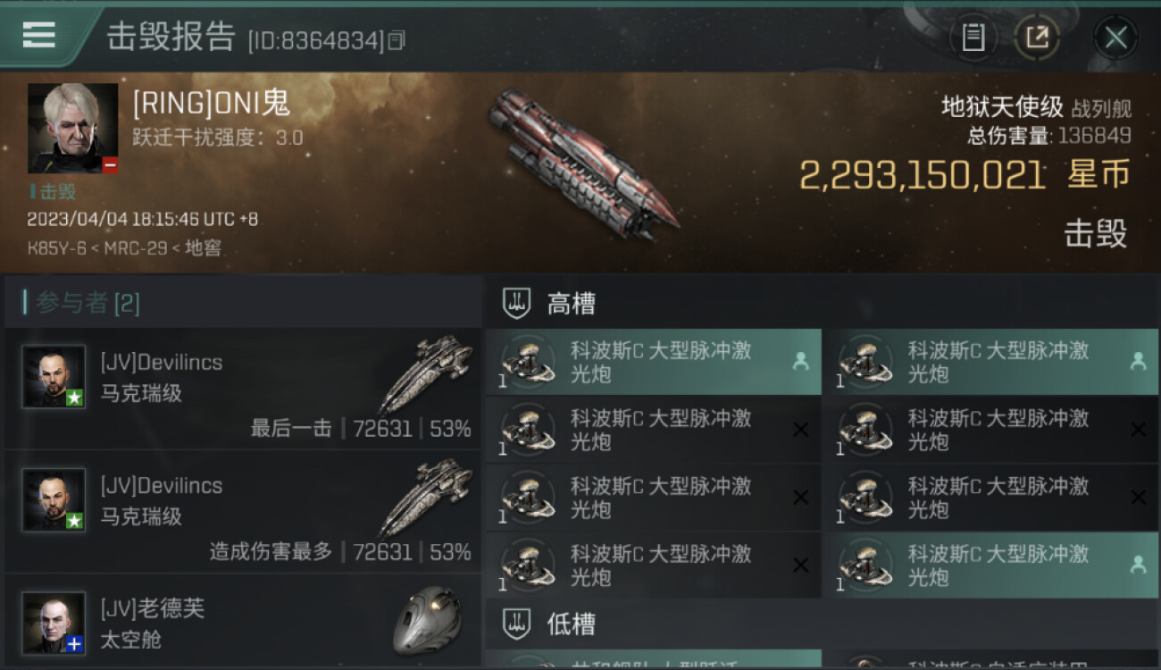Click the dropped-item icon on second top module

[1138, 361]
